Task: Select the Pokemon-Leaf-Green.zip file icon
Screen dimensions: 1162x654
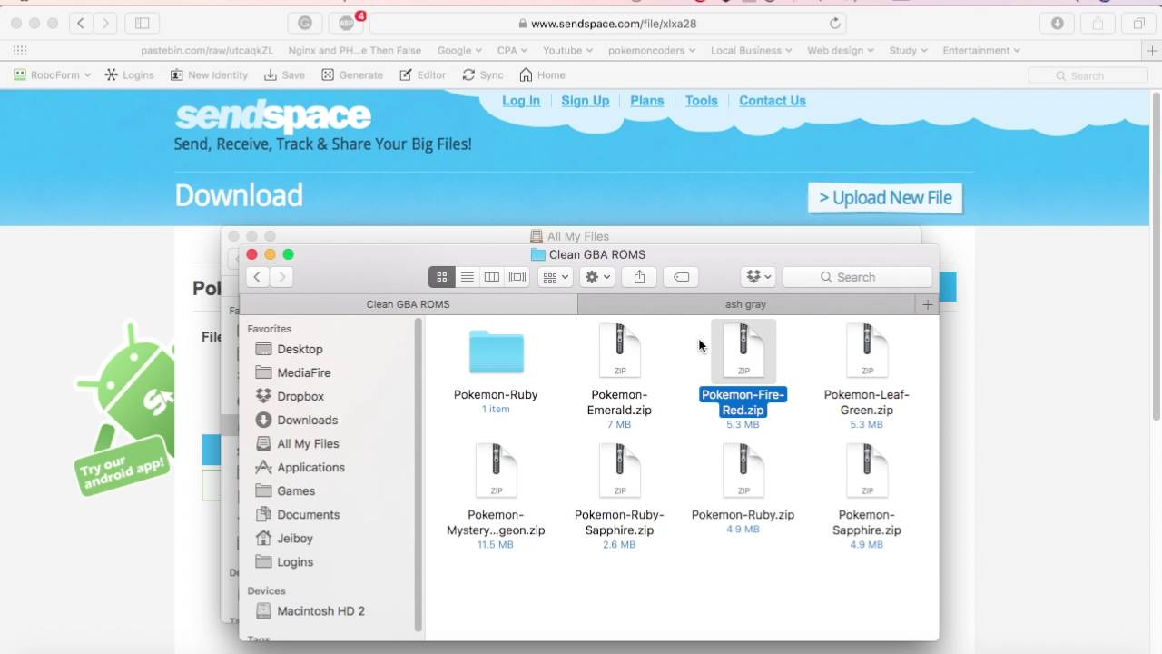Action: tap(867, 351)
